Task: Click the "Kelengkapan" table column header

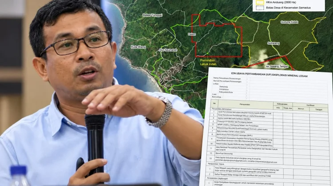Action: (x=283, y=104)
